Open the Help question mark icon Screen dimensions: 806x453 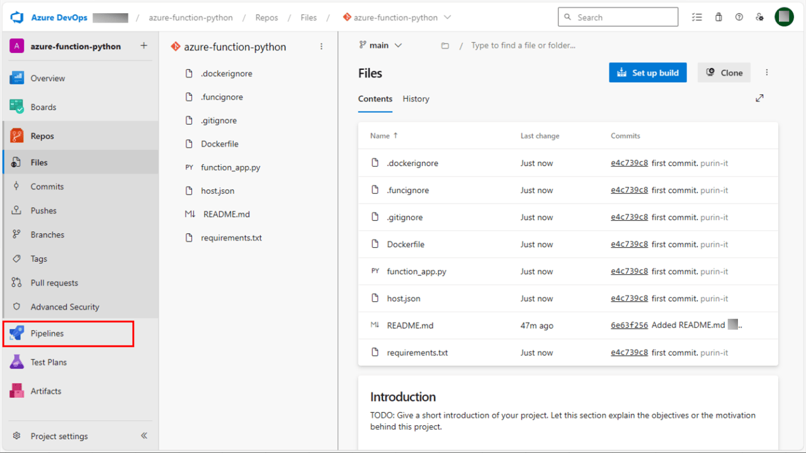[739, 16]
